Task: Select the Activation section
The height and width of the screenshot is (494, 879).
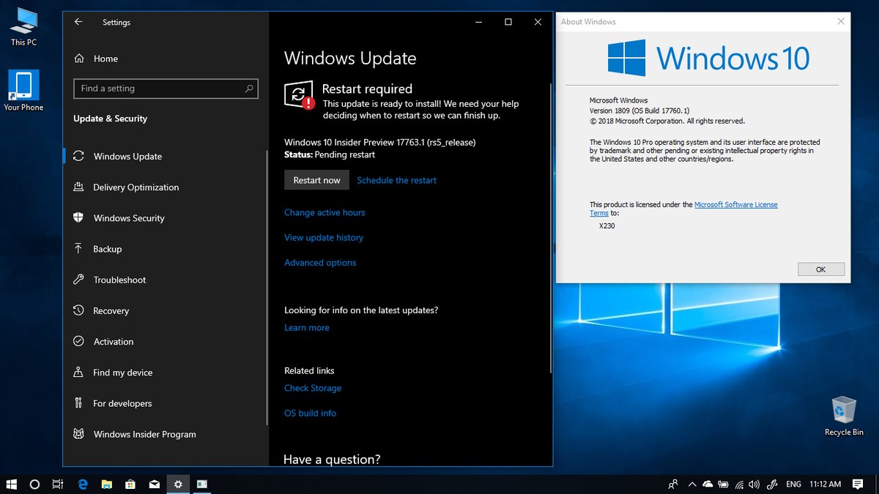Action: (113, 341)
